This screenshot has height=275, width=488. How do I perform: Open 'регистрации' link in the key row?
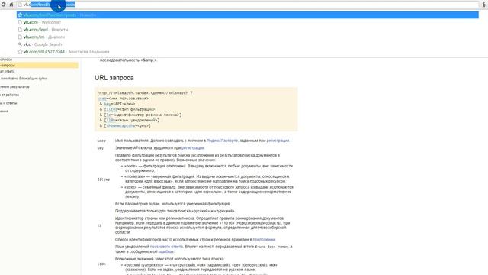tap(193, 147)
